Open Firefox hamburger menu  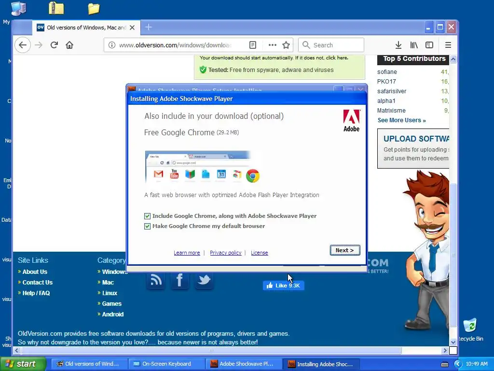coord(448,45)
